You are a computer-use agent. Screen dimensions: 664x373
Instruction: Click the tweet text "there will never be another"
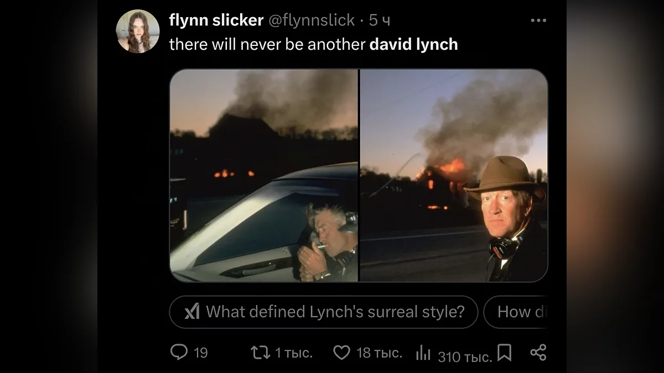point(267,44)
